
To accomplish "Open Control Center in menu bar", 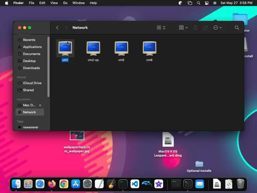I will [x=207, y=3].
